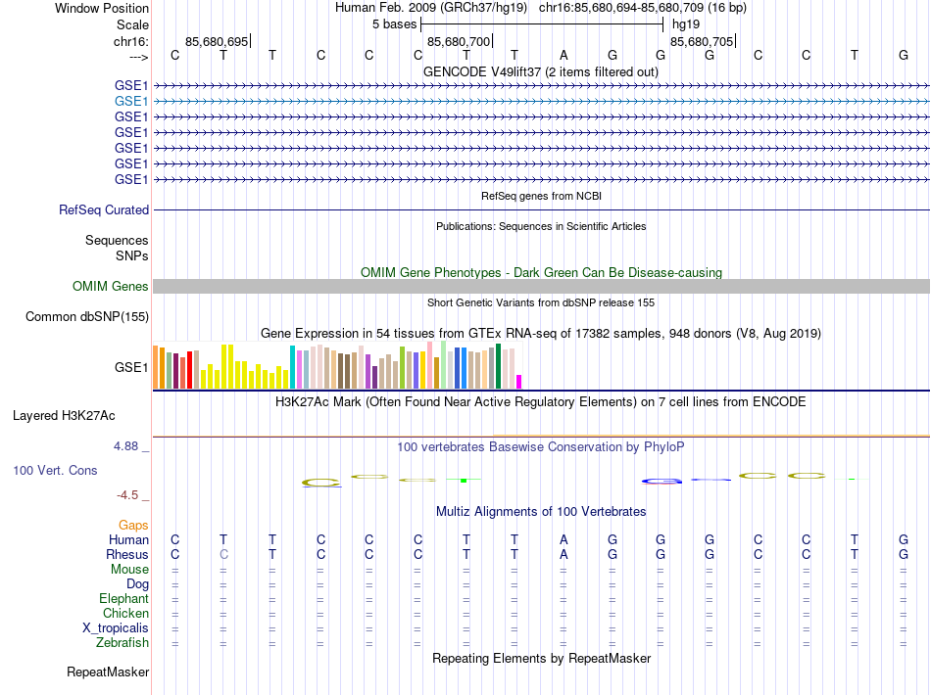
Task: Click GTEx Gene Expression track title
Action: pyautogui.click(x=541, y=333)
